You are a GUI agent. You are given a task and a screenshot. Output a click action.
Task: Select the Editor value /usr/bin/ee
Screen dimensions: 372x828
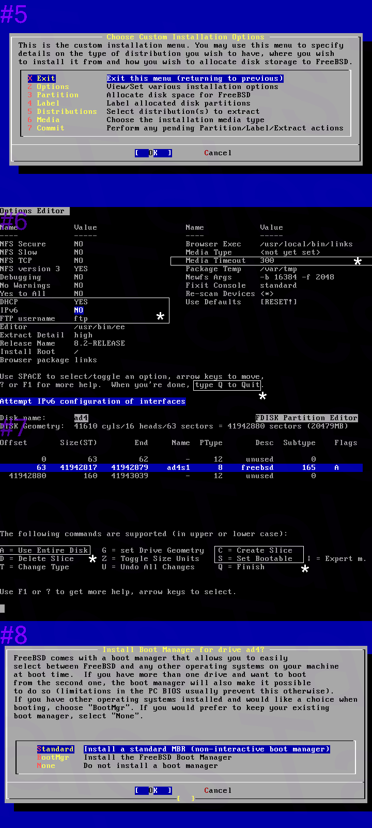click(x=99, y=327)
